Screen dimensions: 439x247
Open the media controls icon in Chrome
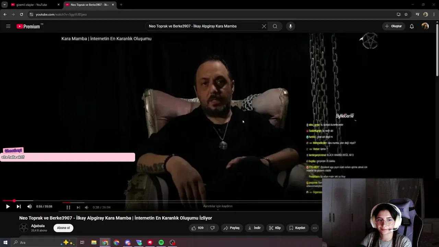tap(417, 14)
